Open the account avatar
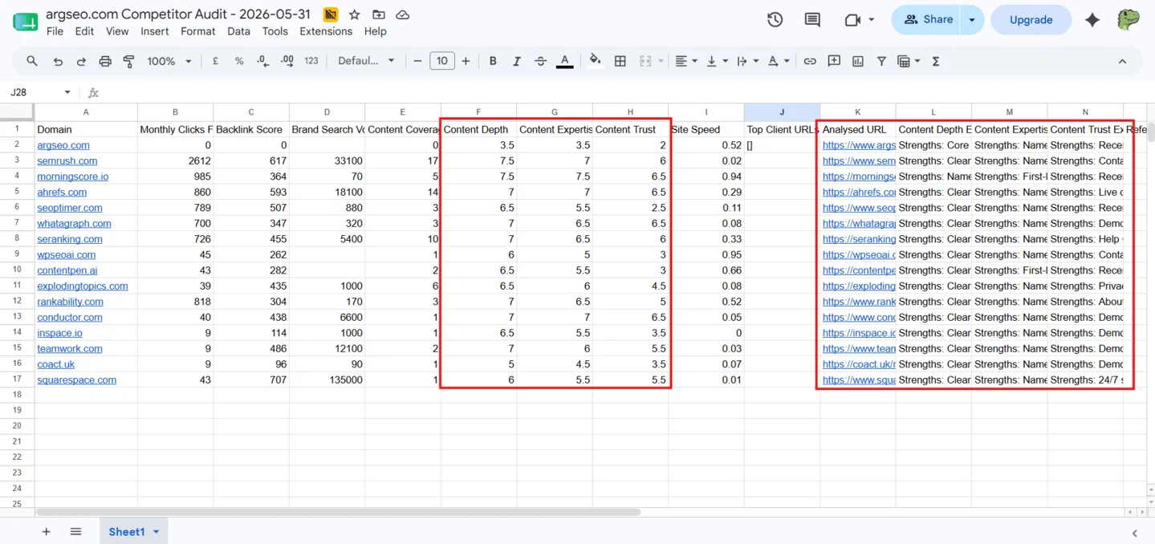1155x544 pixels. pyautogui.click(x=1128, y=20)
